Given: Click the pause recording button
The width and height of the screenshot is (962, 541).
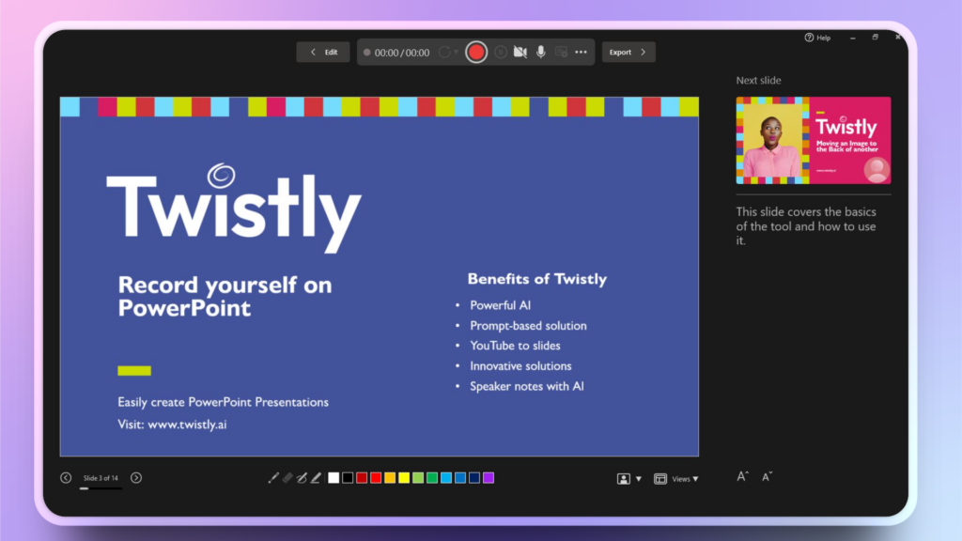Looking at the screenshot, I should click(x=501, y=53).
